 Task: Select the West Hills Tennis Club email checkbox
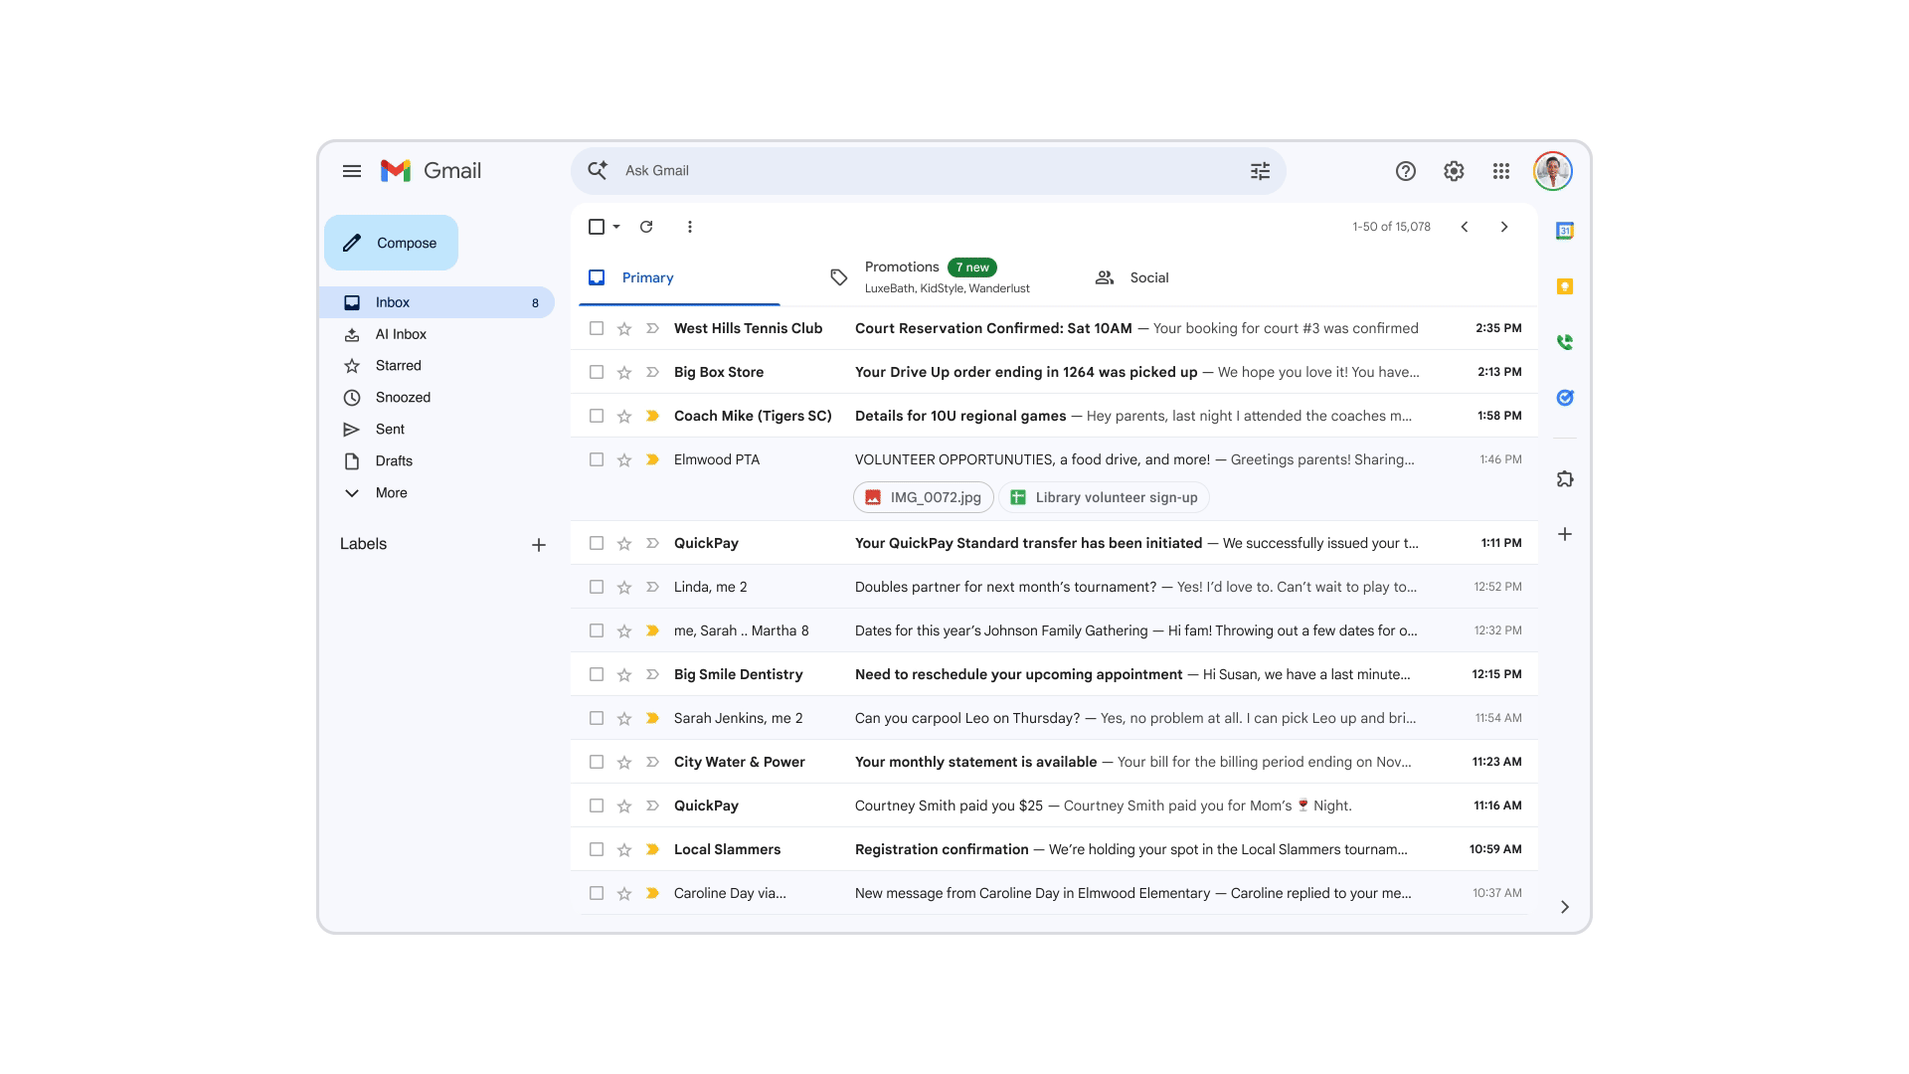tap(597, 328)
